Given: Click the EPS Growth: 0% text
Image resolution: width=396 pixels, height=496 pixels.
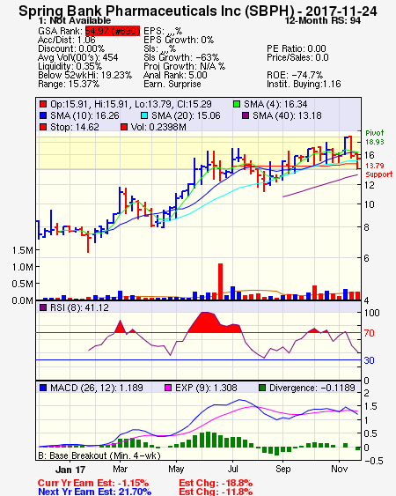Looking at the screenshot, I should pos(179,40).
